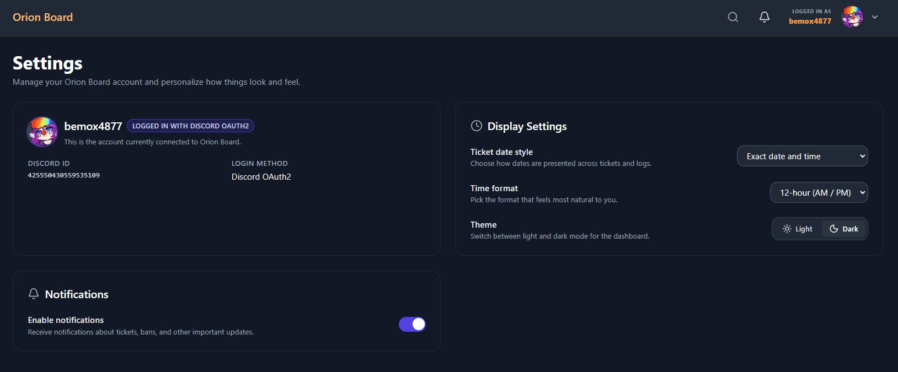This screenshot has width=898, height=372.
Task: Disable the Enable notifications switch
Action: coord(412,324)
